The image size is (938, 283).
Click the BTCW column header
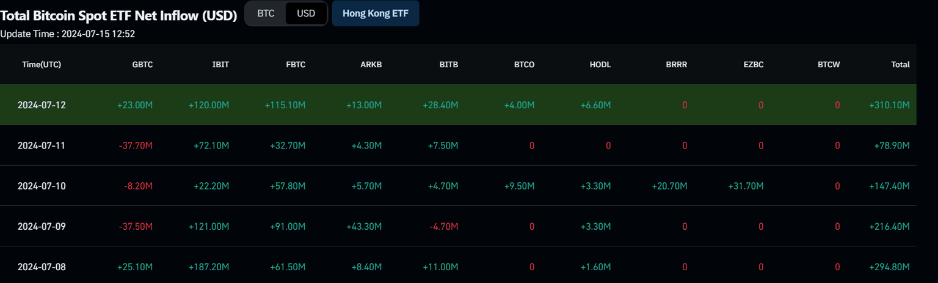click(x=829, y=64)
